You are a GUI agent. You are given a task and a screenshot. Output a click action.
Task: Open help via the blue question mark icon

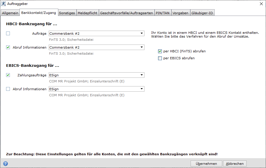point(6,164)
